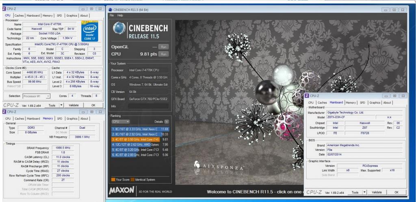This screenshot has width=416, height=202.
Task: Select ranking row 4C/8T @ 3.20 GHz
Action: [x=140, y=150]
